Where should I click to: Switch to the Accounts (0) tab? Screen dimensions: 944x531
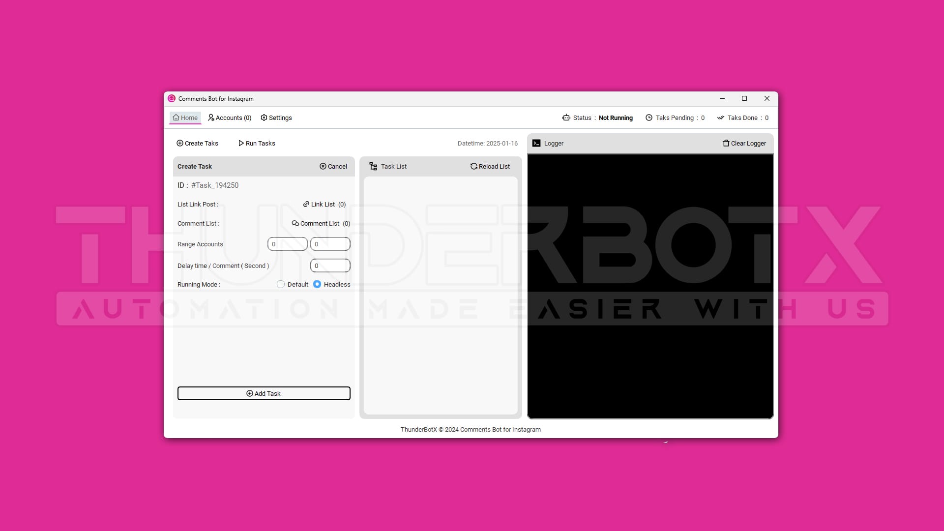pos(230,118)
